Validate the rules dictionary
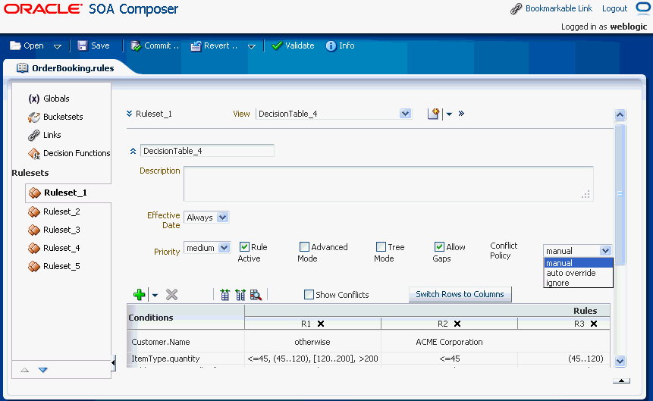The height and width of the screenshot is (401, 653). click(293, 45)
